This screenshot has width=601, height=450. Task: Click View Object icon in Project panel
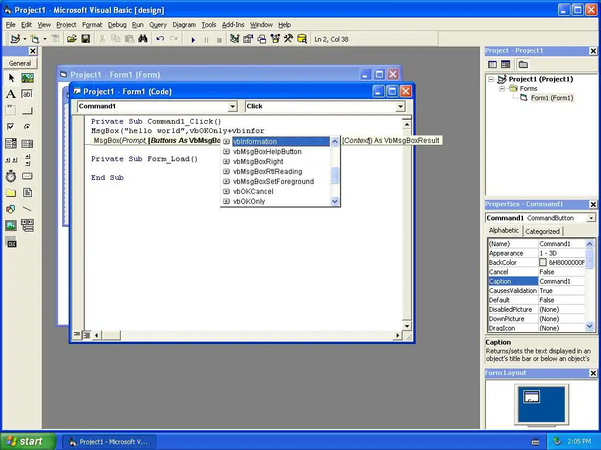coord(505,64)
